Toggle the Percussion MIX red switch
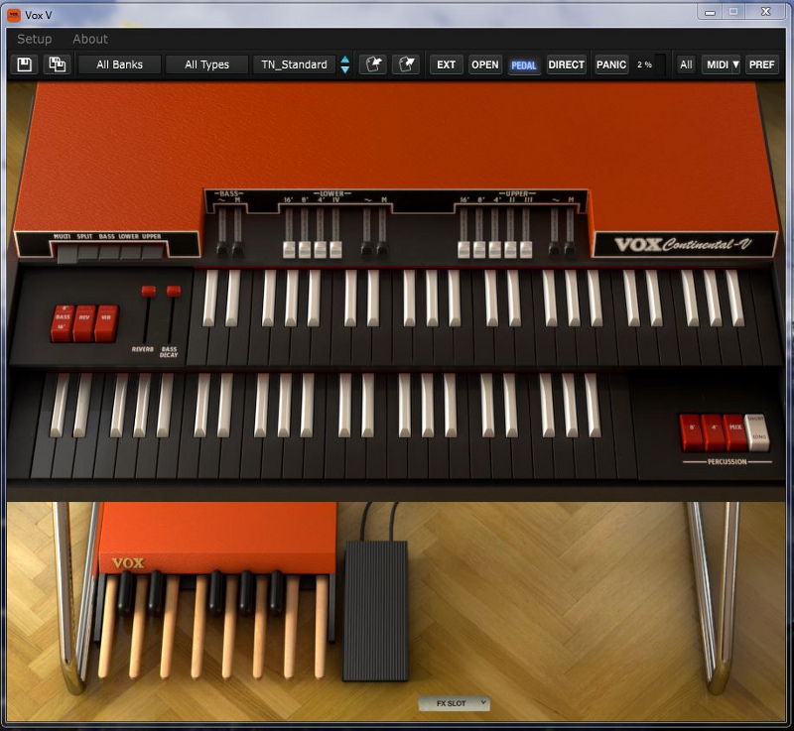Image resolution: width=794 pixels, height=731 pixels. [x=735, y=432]
